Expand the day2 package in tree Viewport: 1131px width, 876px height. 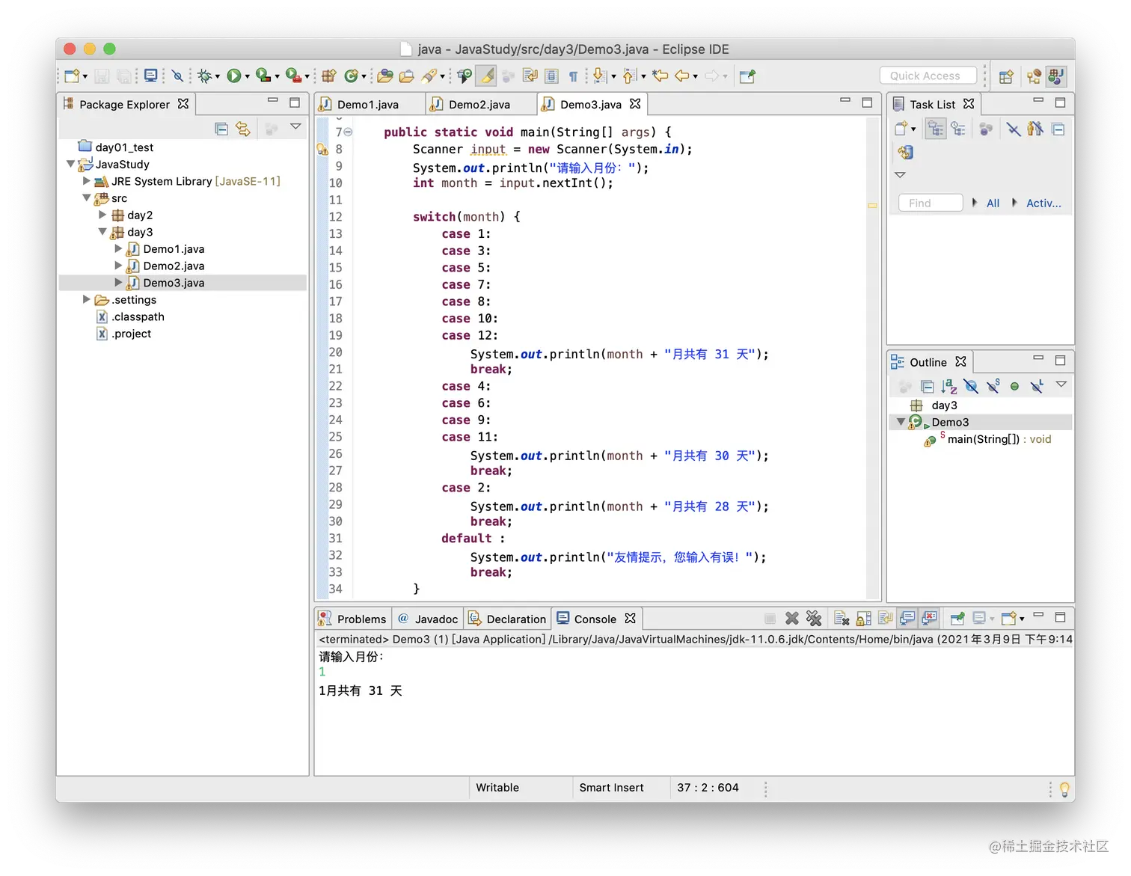pyautogui.click(x=102, y=215)
